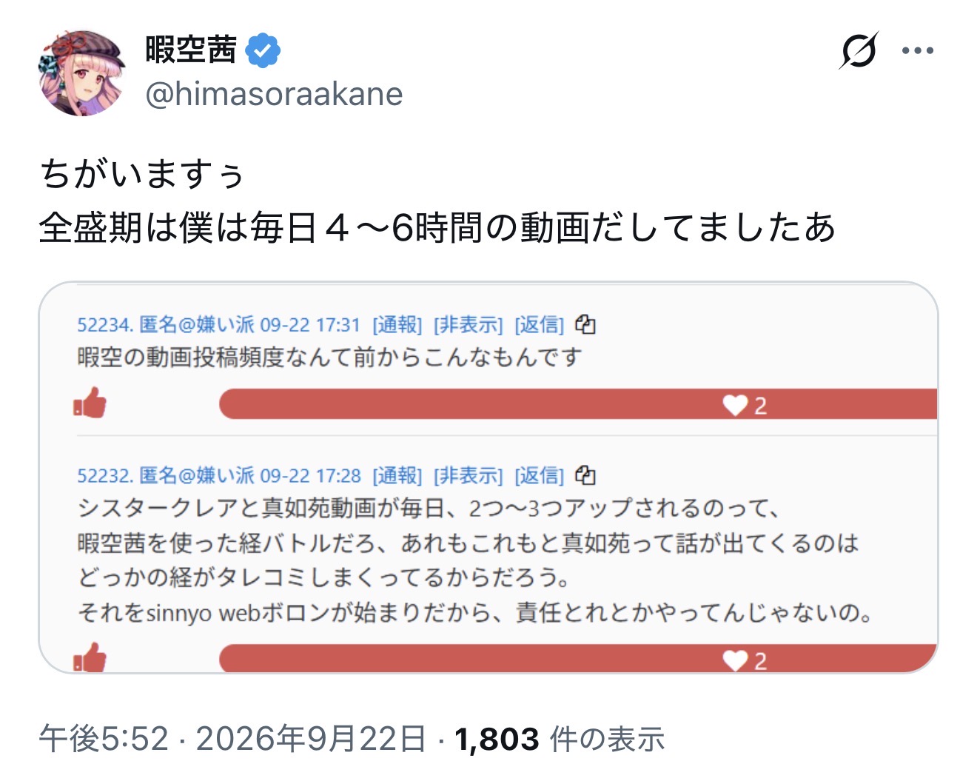Click the copy icon beside comment 52232
Screen dimensions: 977x781
pos(585,475)
